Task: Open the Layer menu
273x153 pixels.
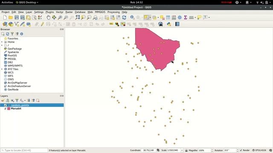Action: (x=29, y=12)
